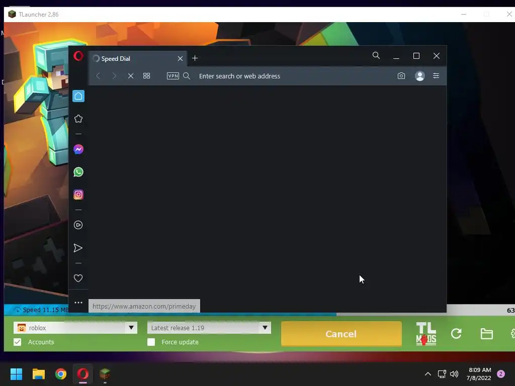This screenshot has height=386, width=515.
Task: Open the clock showing 8:09 AM
Action: [479, 374]
